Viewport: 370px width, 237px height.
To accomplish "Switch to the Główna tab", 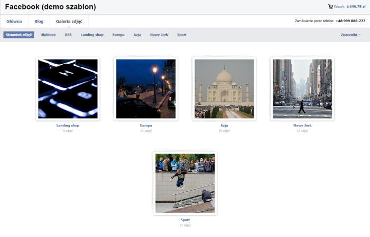I will 14,22.
